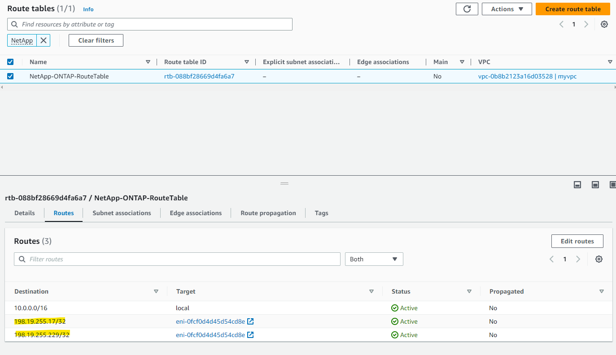This screenshot has width=616, height=355.
Task: Set split panel to medium size
Action: [x=595, y=185]
